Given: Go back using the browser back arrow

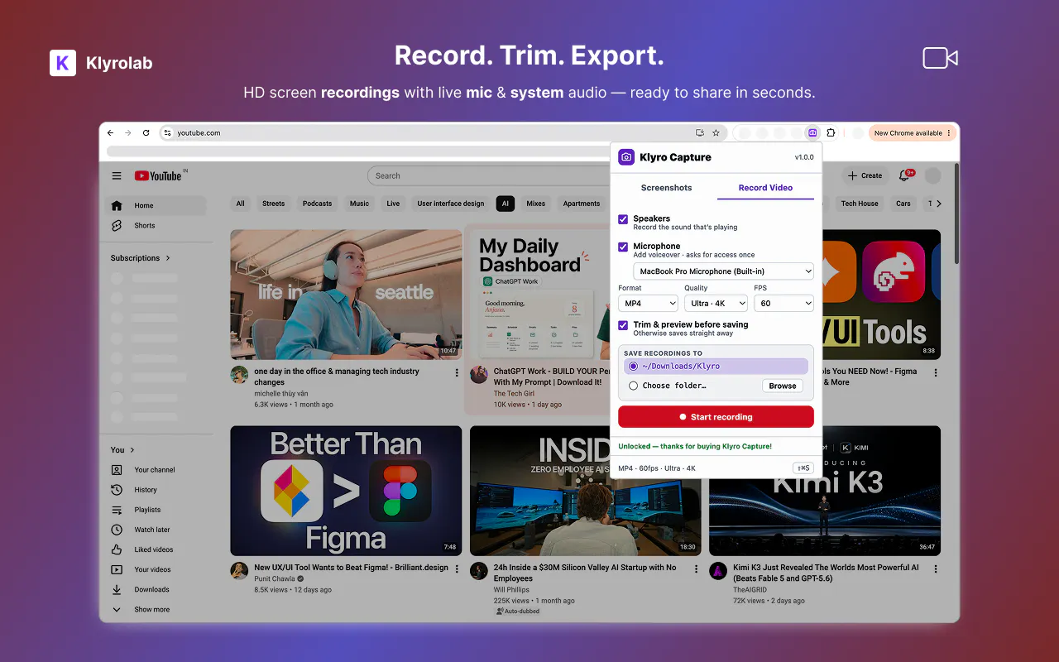Looking at the screenshot, I should click(111, 132).
